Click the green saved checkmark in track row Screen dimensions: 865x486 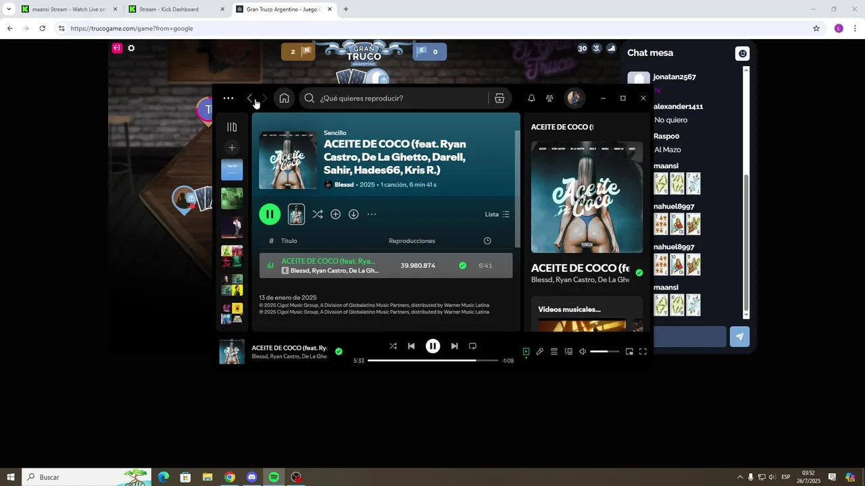tap(462, 265)
